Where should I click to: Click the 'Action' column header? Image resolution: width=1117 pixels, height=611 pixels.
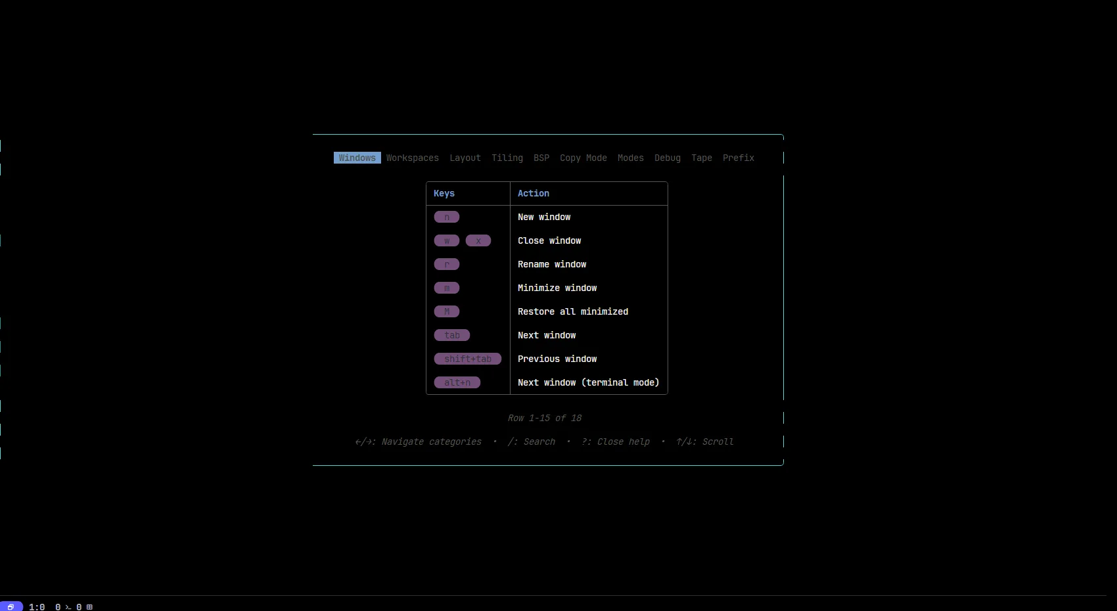tap(534, 193)
